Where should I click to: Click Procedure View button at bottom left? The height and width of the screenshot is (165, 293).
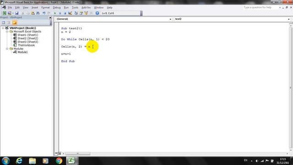[x=56, y=154]
